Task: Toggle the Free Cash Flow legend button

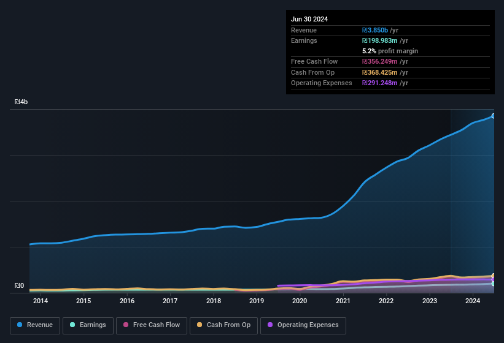Action: (152, 326)
